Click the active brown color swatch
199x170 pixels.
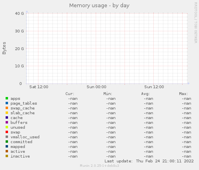(x=7, y=151)
